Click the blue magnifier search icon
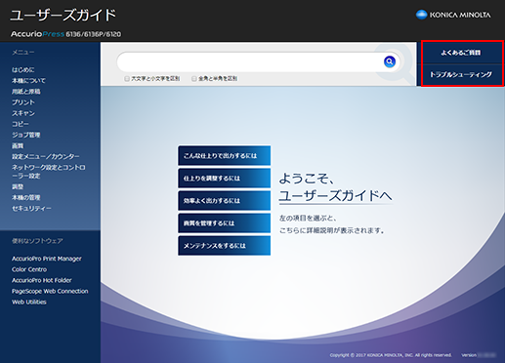 [390, 61]
